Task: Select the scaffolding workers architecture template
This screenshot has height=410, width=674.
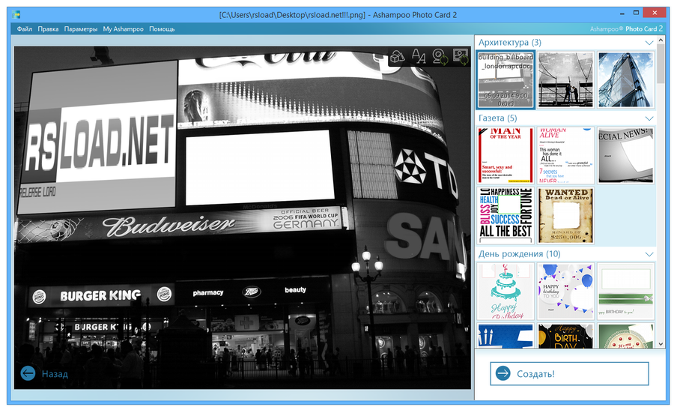Action: click(565, 79)
